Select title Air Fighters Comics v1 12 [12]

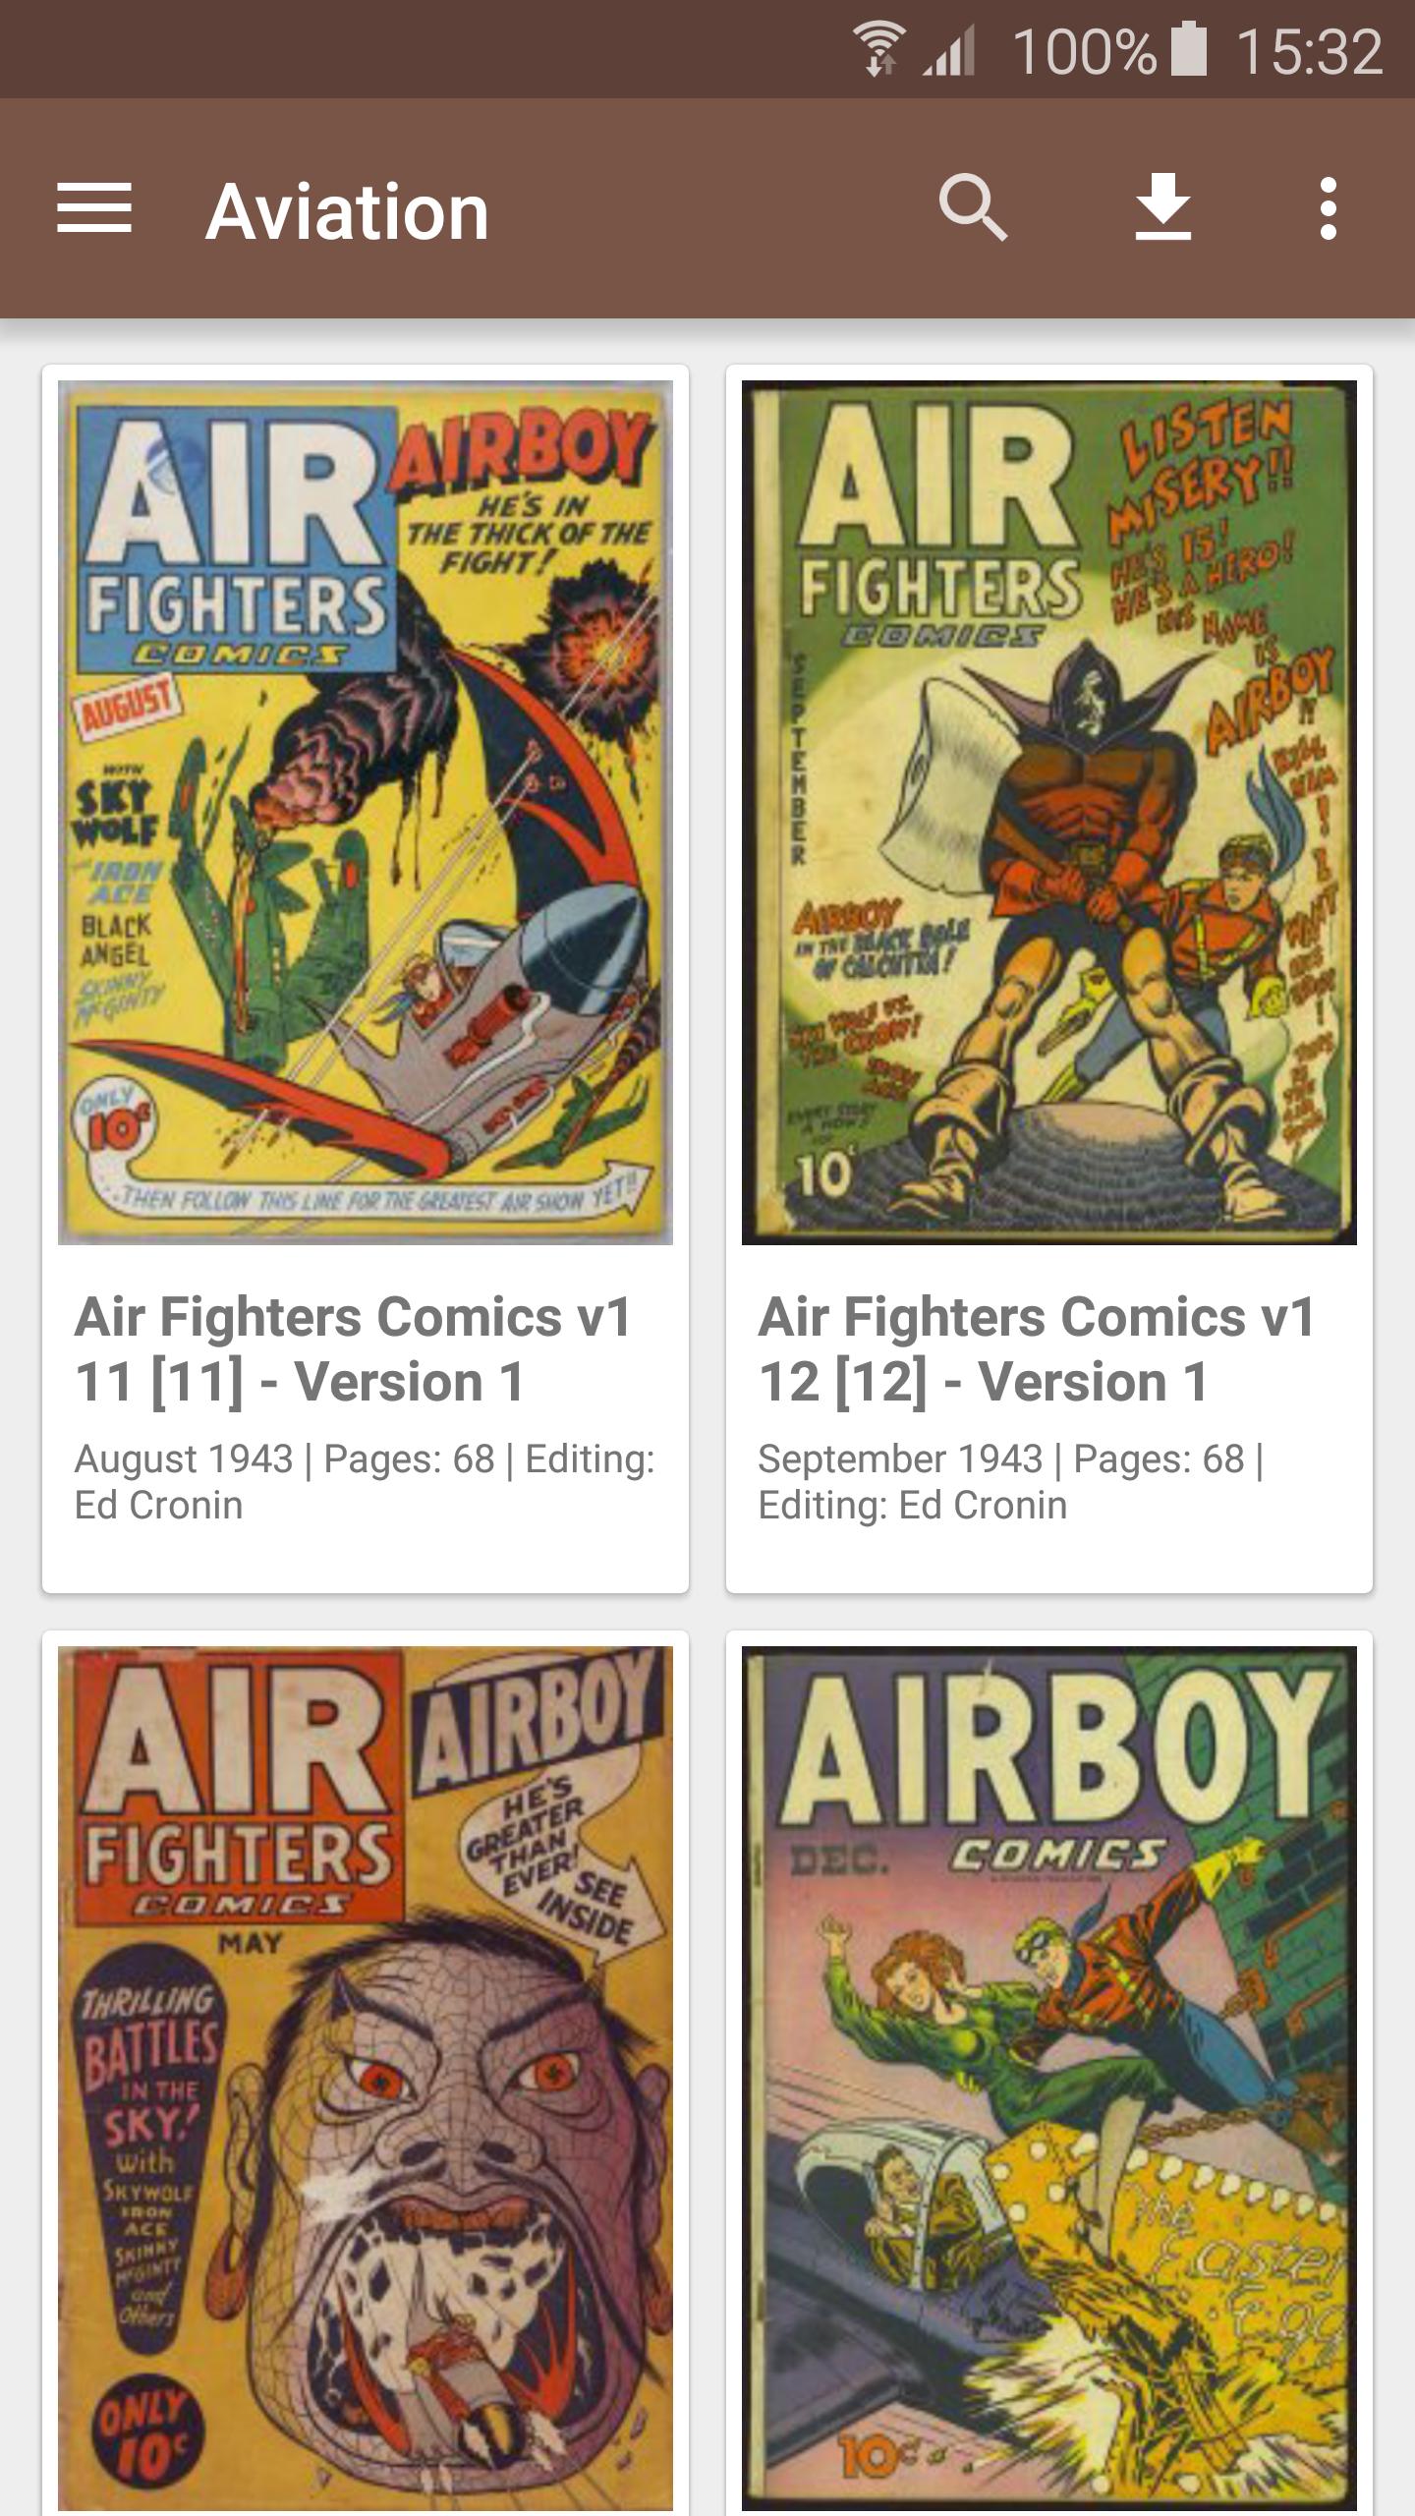1038,1348
